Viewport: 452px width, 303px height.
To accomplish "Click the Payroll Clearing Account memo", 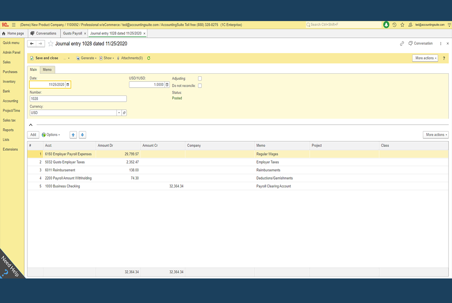I will [x=274, y=186].
